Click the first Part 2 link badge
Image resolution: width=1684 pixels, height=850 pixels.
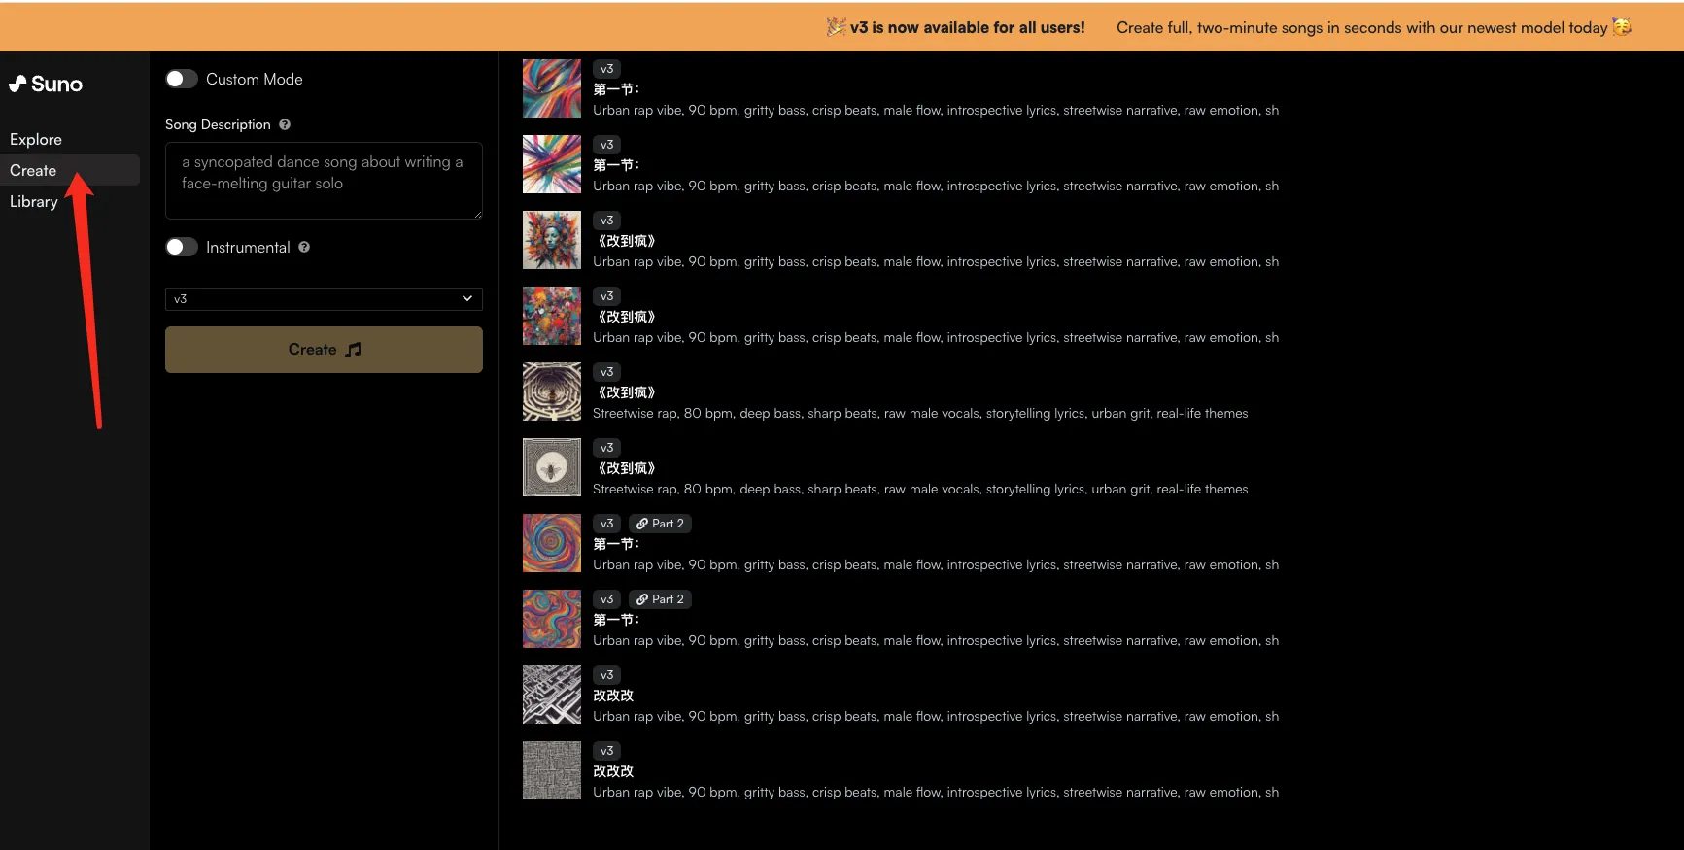[660, 524]
